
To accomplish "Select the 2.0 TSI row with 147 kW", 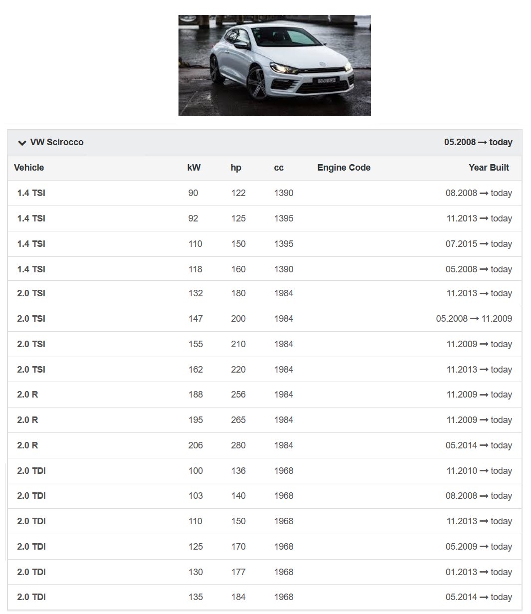I will coord(265,319).
